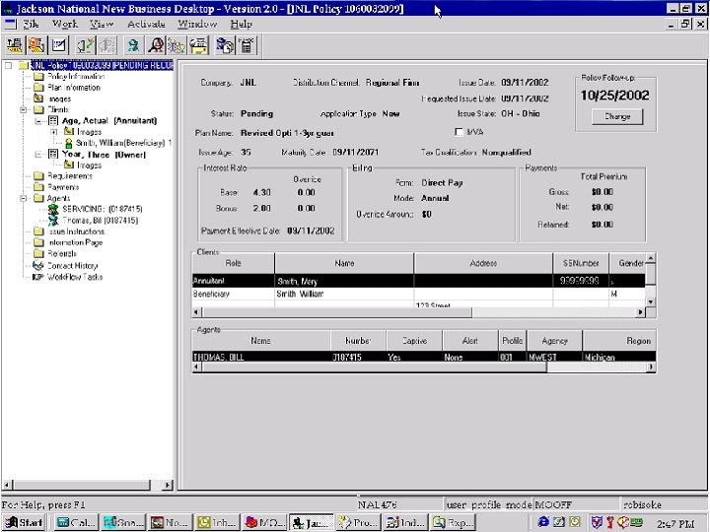Click the Windows Start button
Image resolution: width=710 pixels, height=532 pixels.
pos(24,522)
